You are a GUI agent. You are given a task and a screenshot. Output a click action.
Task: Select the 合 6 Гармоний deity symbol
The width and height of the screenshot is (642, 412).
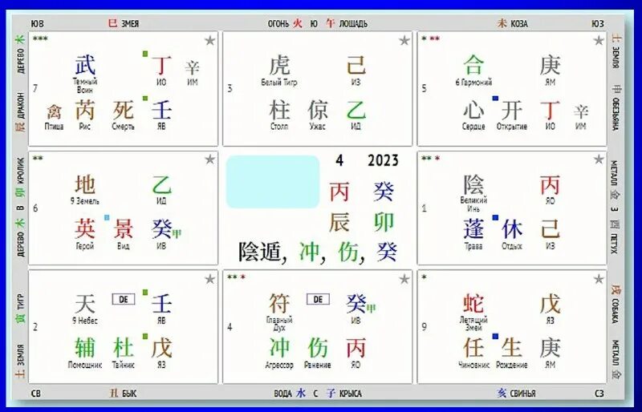[x=473, y=66]
